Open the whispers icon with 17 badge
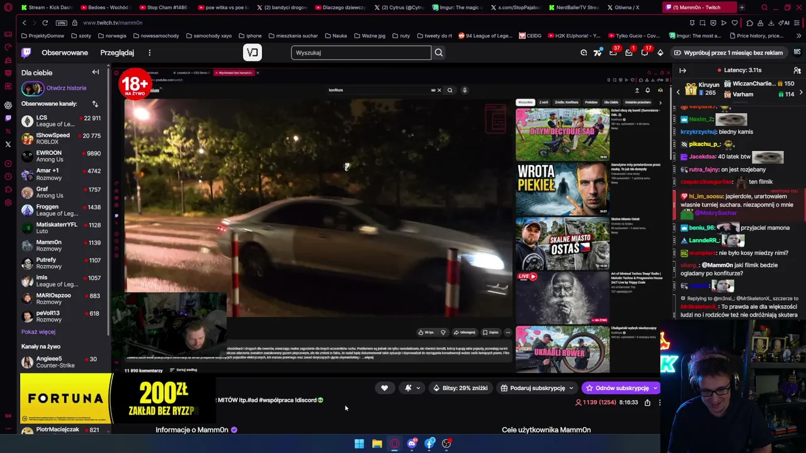The image size is (806, 453). point(644,53)
